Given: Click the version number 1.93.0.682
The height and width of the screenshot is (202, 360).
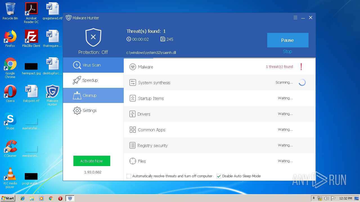Looking at the screenshot, I should point(93,172).
